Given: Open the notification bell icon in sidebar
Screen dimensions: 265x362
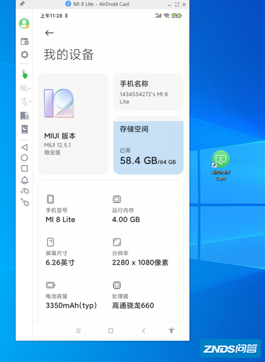Looking at the screenshot, I should [25, 180].
